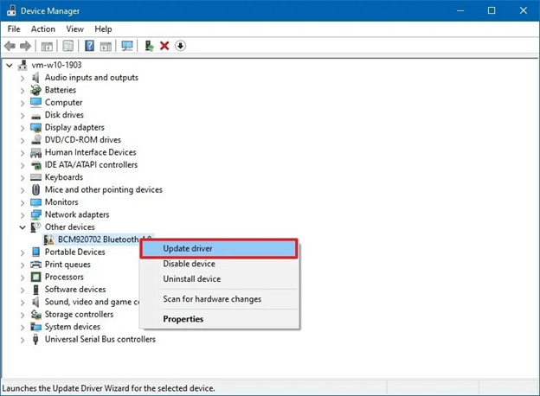The height and width of the screenshot is (396, 540).
Task: Click the Batteries category icon
Action: [x=35, y=90]
